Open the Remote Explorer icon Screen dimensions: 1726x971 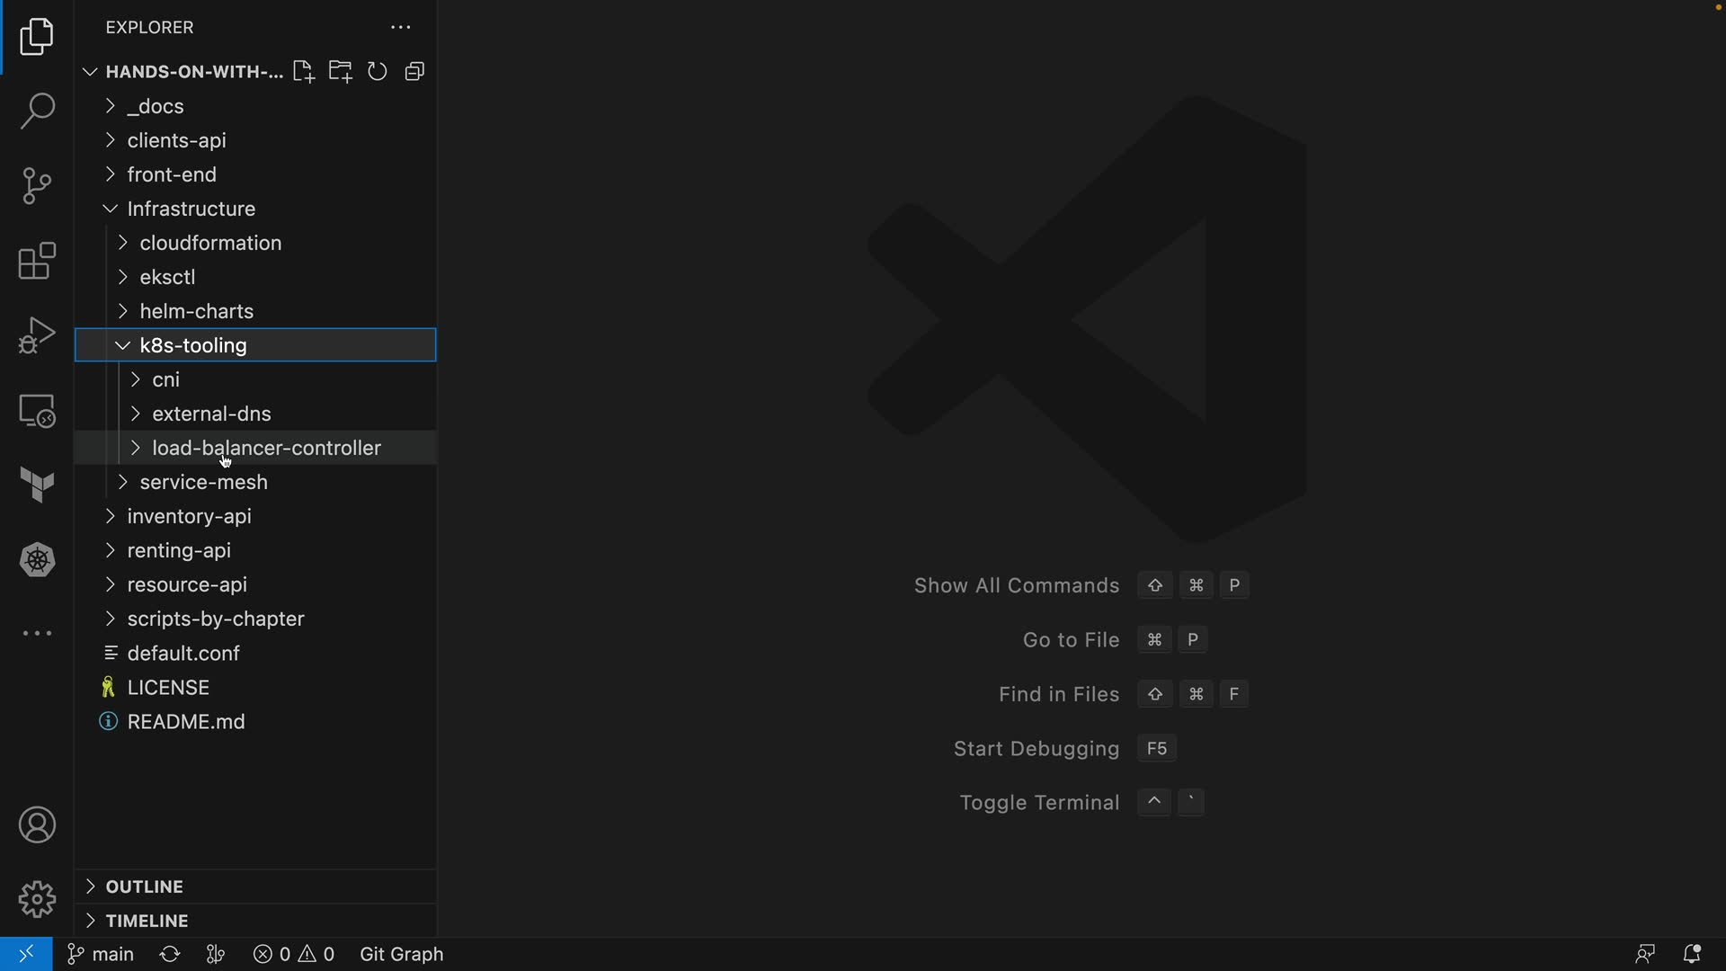pyautogui.click(x=37, y=411)
